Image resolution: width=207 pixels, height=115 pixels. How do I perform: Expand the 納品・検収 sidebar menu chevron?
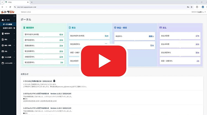click(x=14, y=45)
